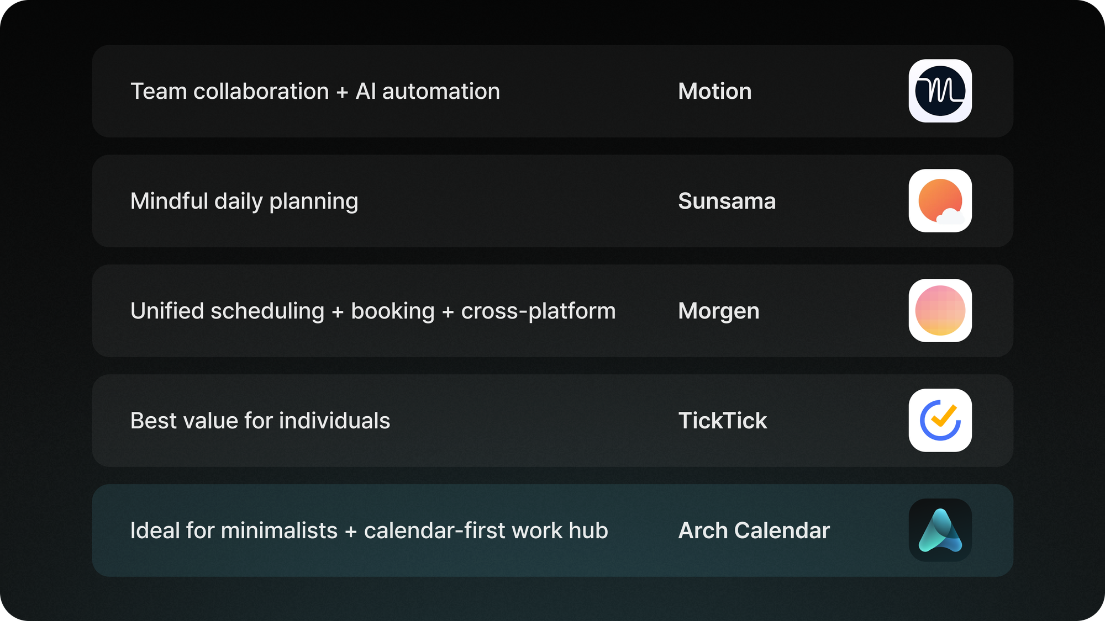
Task: Click the Motion app icon
Action: click(940, 91)
